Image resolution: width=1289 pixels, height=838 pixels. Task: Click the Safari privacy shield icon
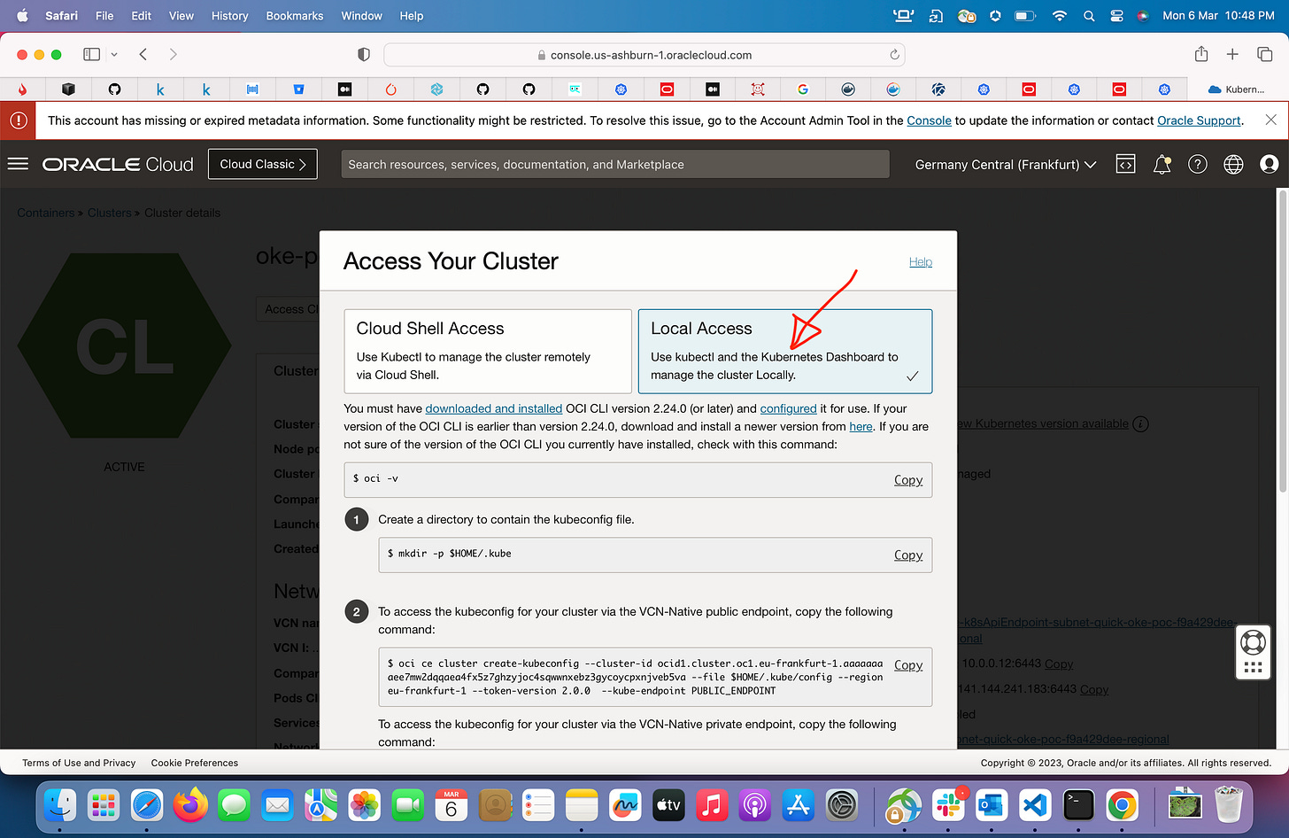363,55
